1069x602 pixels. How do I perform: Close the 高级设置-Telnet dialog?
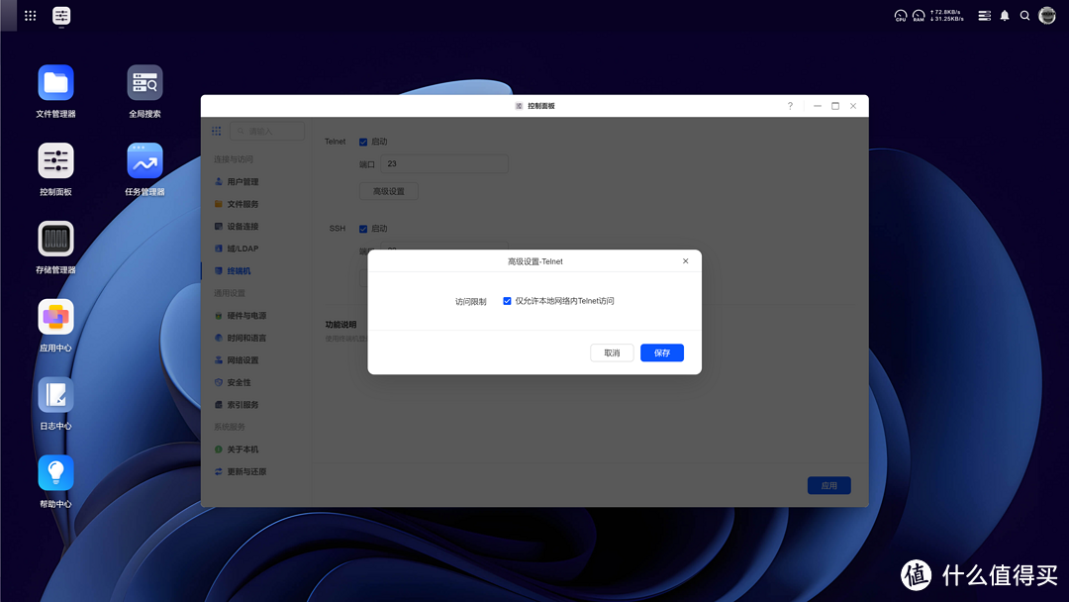685,261
